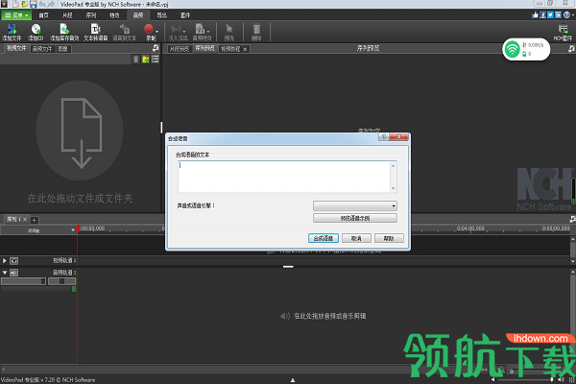The width and height of the screenshot is (576, 384).
Task: Click the Speech to Text toolbar icon
Action: tap(125, 29)
